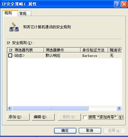Click the 确定 button

[65, 131]
